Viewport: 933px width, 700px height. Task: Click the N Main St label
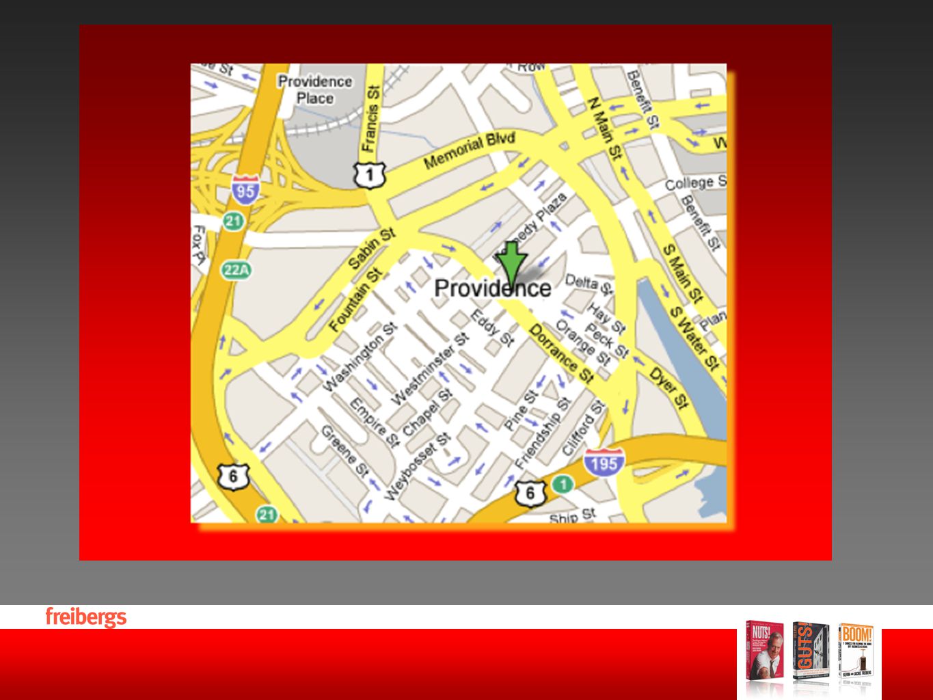[606, 129]
